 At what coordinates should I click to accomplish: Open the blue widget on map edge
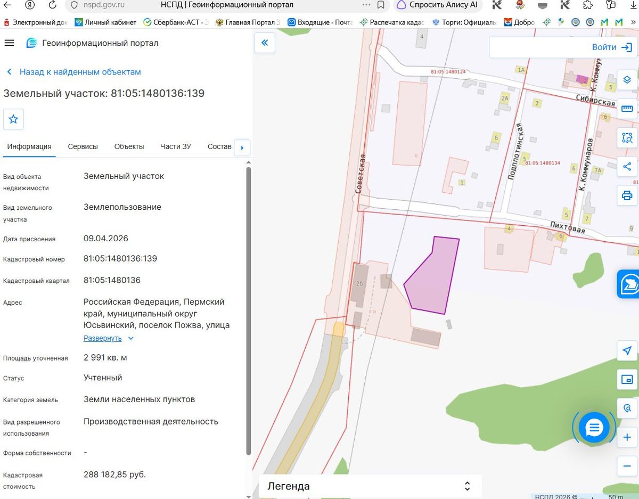coord(628,284)
